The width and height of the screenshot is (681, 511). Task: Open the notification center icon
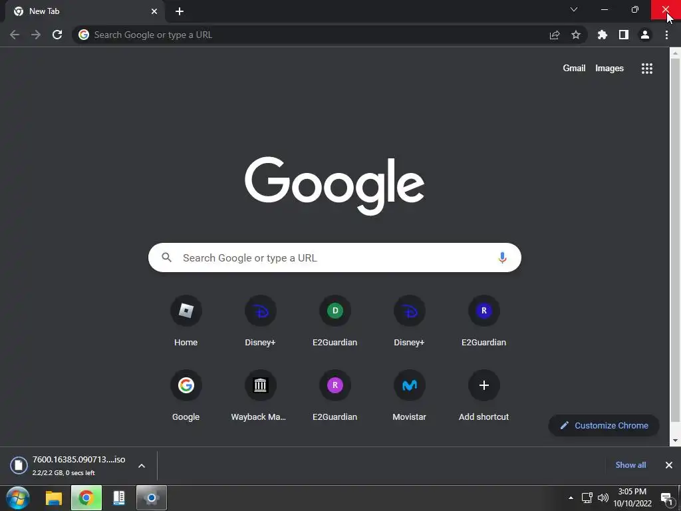(666, 499)
